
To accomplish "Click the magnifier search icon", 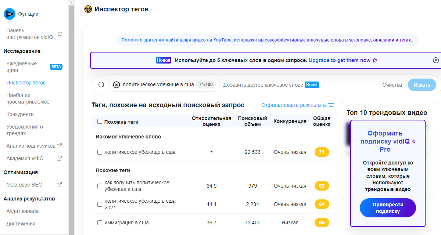I will click(x=101, y=85).
